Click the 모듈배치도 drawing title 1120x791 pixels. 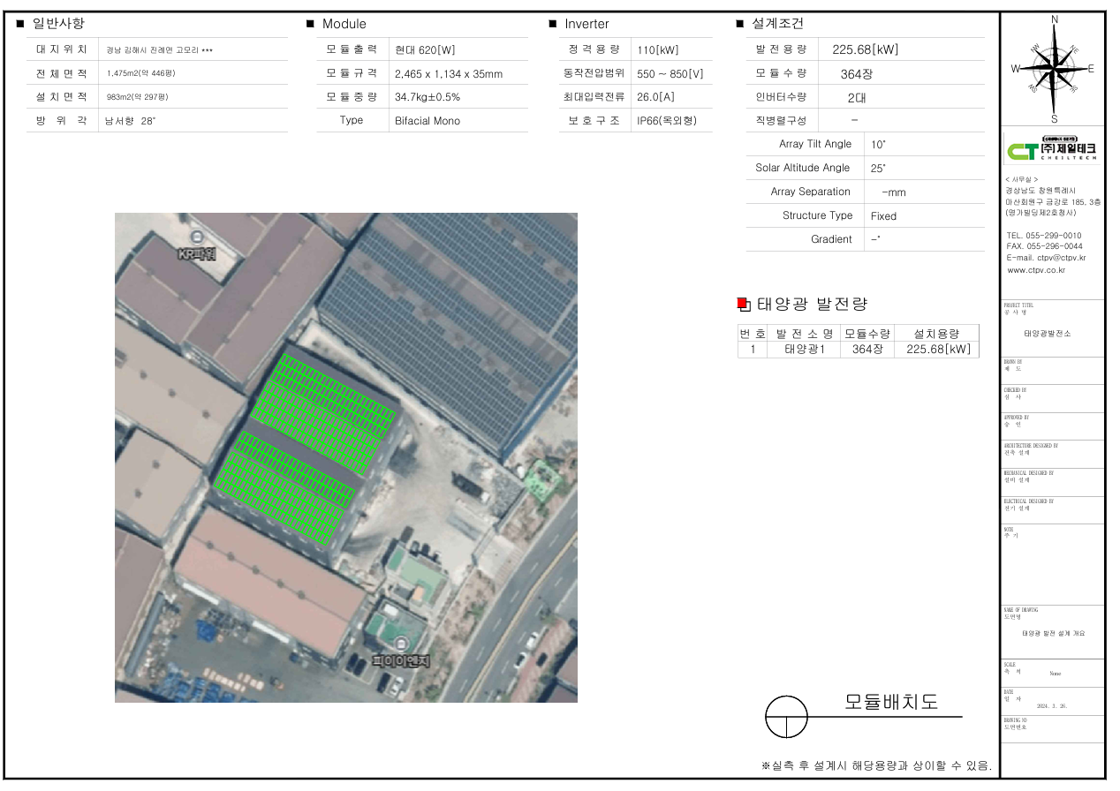[890, 703]
